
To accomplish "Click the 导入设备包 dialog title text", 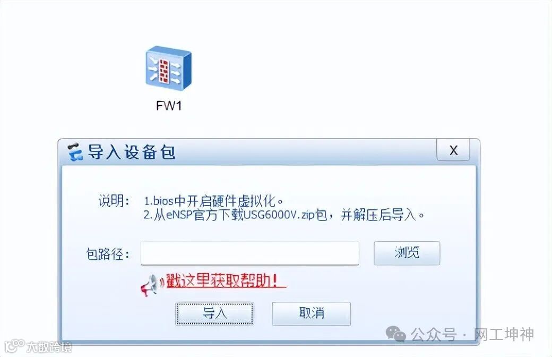I will (131, 152).
